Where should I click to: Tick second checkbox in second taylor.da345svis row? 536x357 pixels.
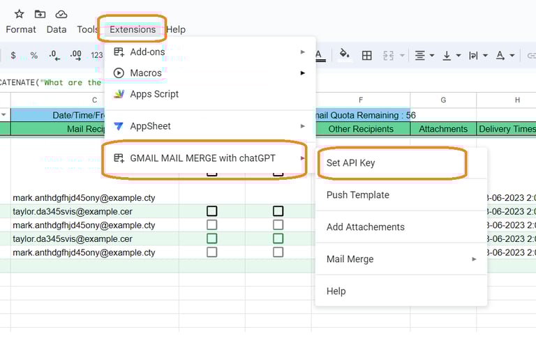[x=278, y=238]
